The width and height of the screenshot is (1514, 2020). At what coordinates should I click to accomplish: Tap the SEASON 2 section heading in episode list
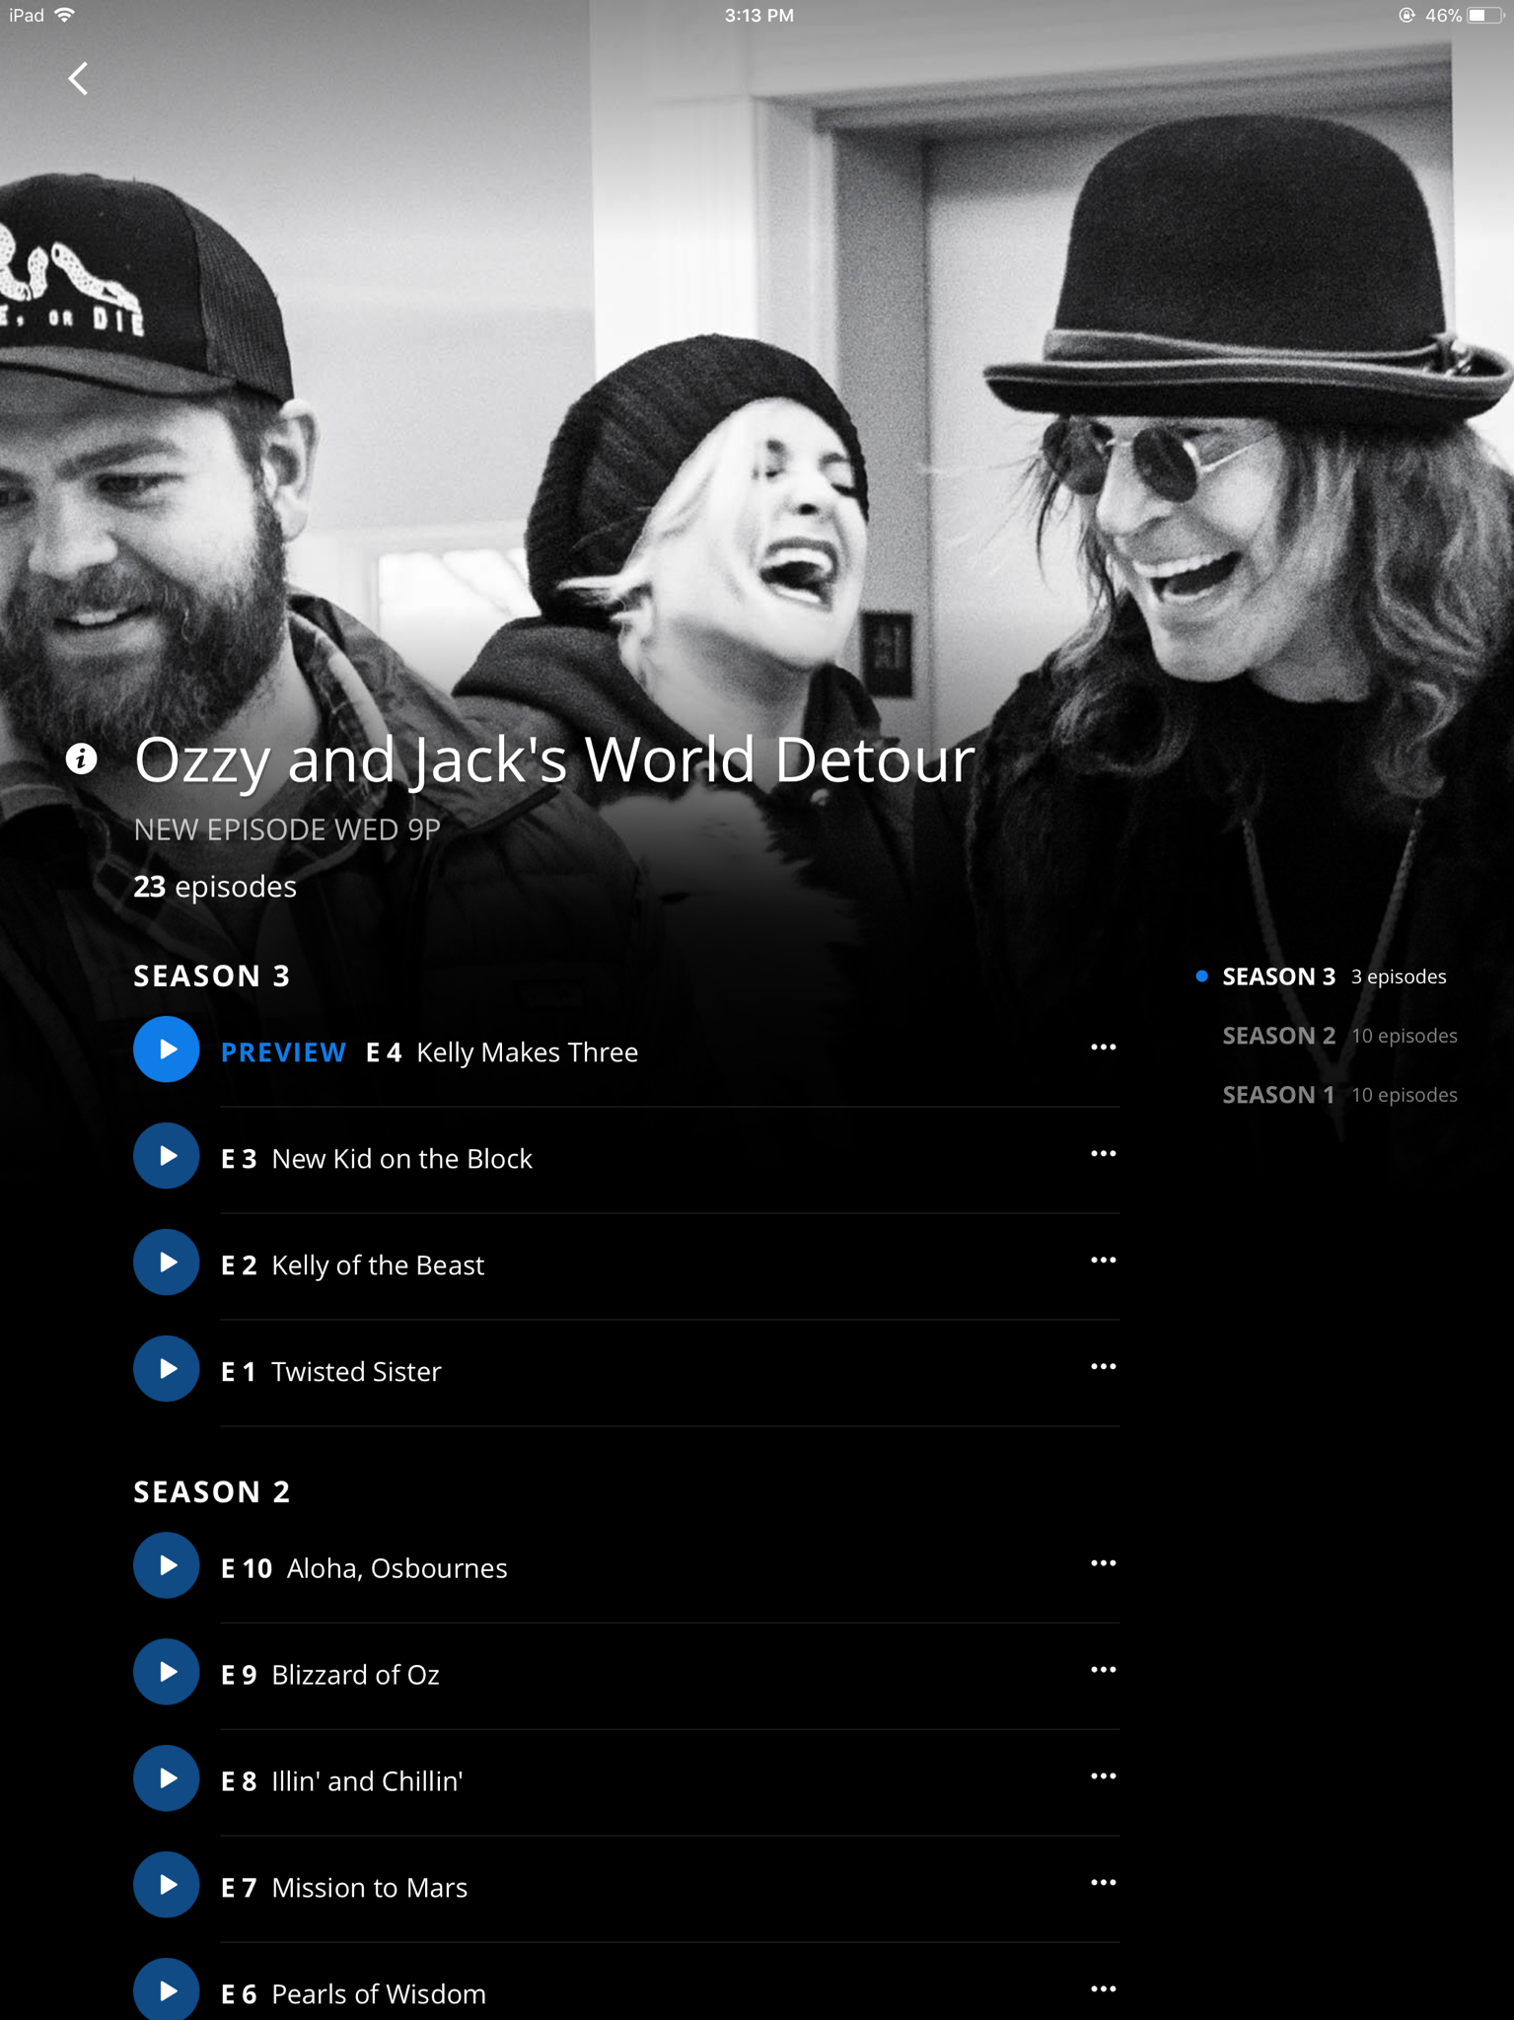point(212,1491)
